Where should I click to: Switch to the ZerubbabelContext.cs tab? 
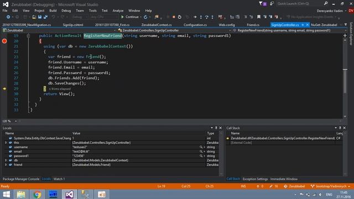(157, 25)
